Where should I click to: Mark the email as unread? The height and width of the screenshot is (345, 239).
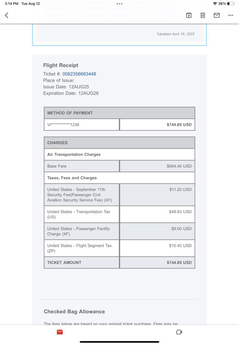(x=217, y=15)
